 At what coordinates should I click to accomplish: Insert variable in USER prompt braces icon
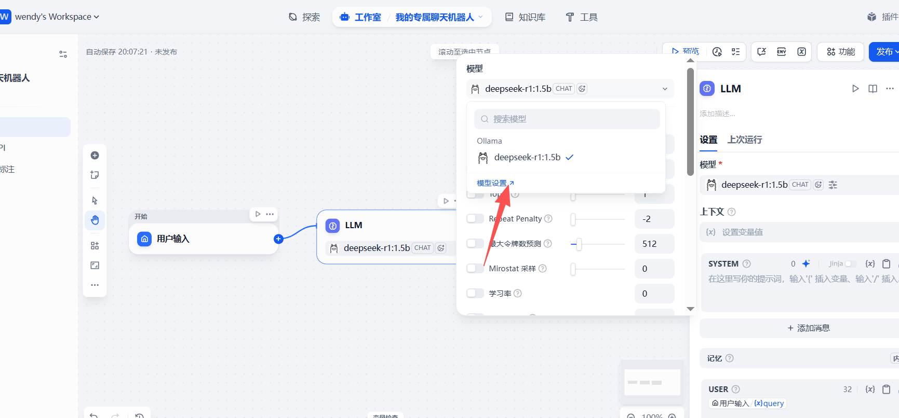click(x=870, y=389)
